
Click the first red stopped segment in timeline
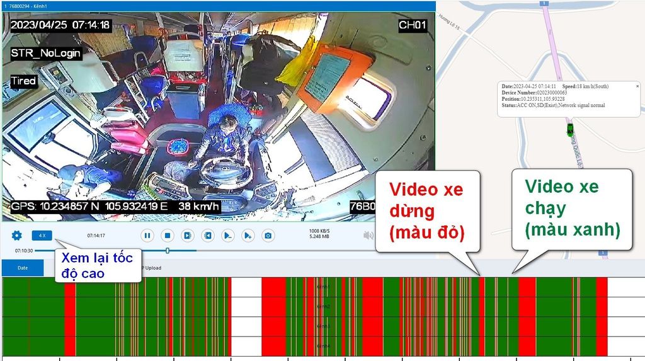click(x=70, y=316)
